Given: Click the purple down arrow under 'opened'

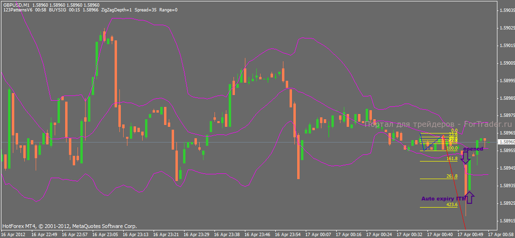Looking at the screenshot, I should tap(466, 158).
